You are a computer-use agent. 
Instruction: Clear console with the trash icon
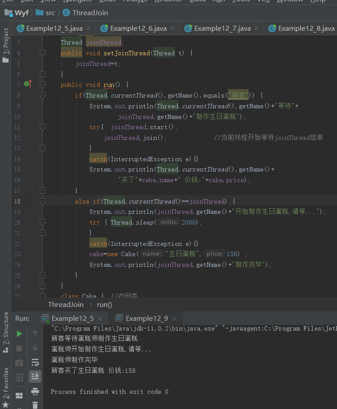(35, 405)
